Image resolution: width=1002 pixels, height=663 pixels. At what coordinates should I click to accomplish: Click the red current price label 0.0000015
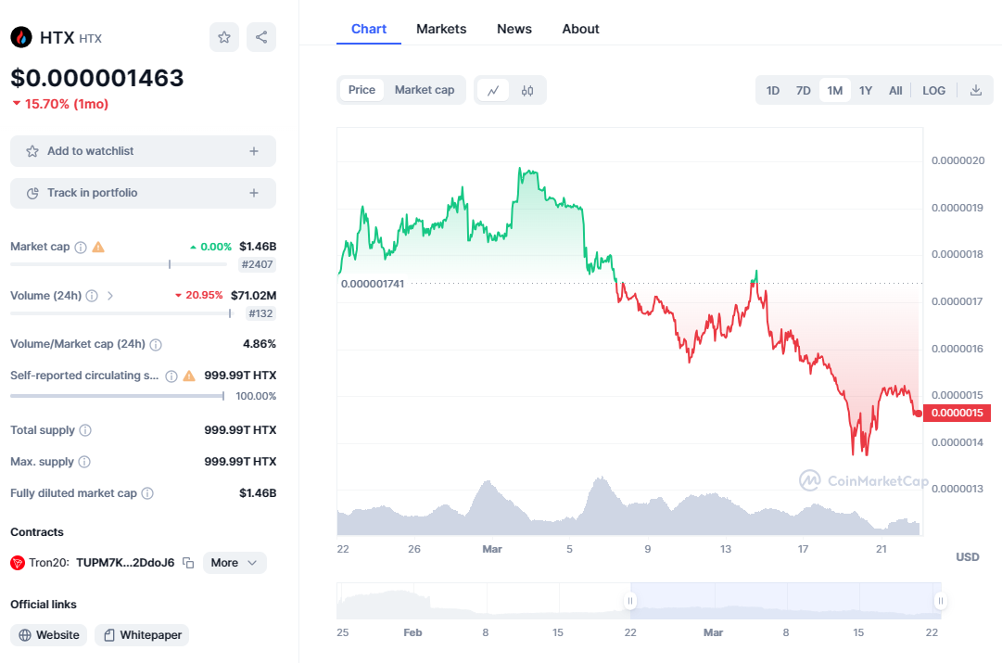(957, 413)
